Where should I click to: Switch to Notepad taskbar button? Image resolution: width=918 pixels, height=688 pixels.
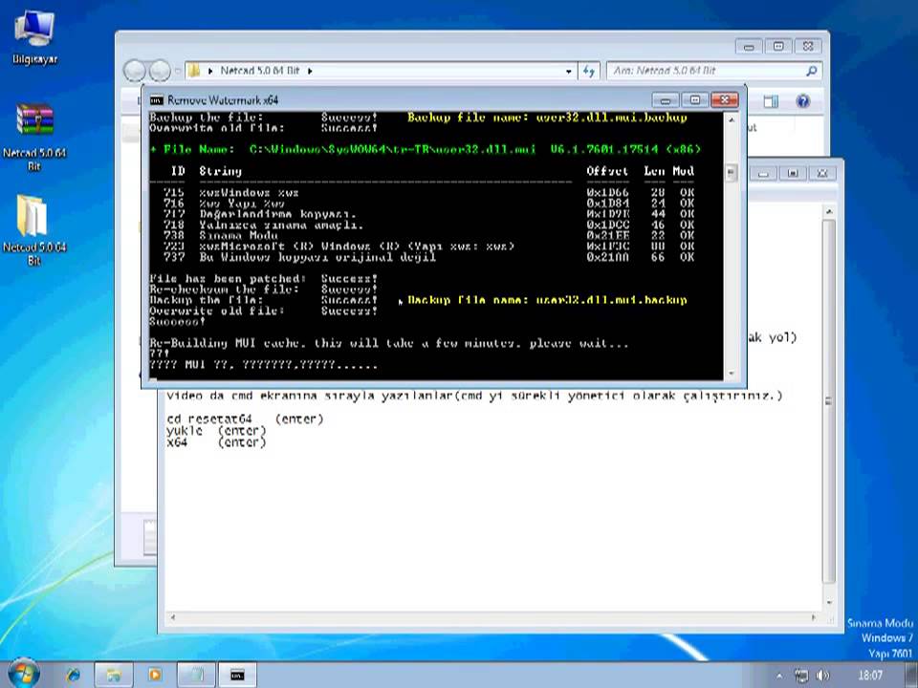tap(195, 676)
